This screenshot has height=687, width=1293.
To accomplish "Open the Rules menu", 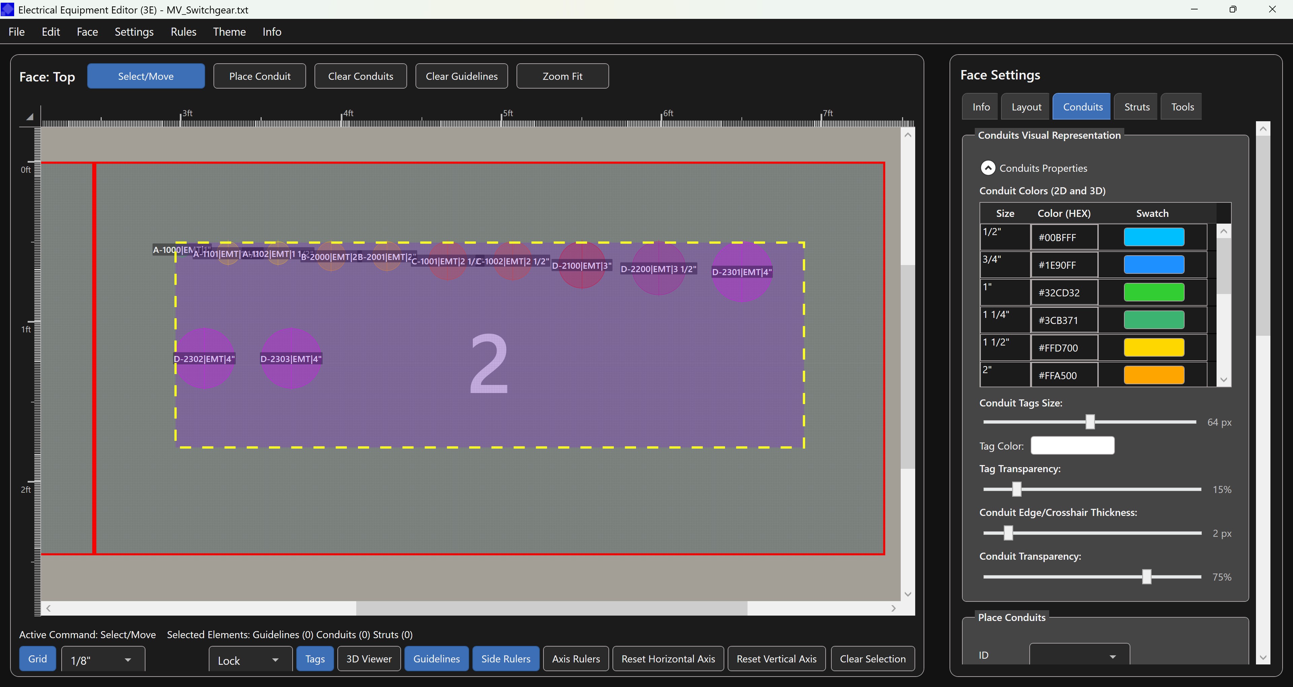I will [183, 32].
